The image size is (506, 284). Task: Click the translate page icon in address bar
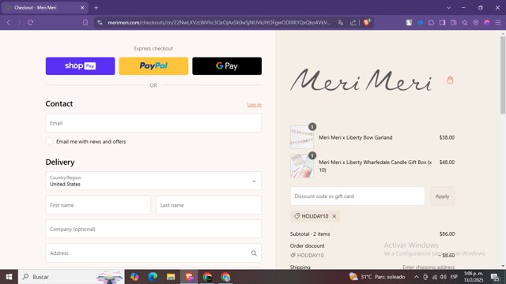341,23
